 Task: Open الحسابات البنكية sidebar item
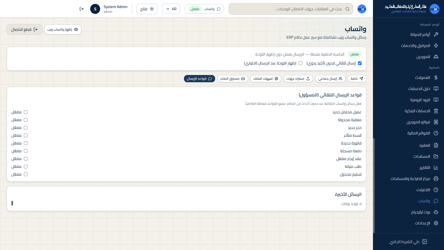[408, 111]
